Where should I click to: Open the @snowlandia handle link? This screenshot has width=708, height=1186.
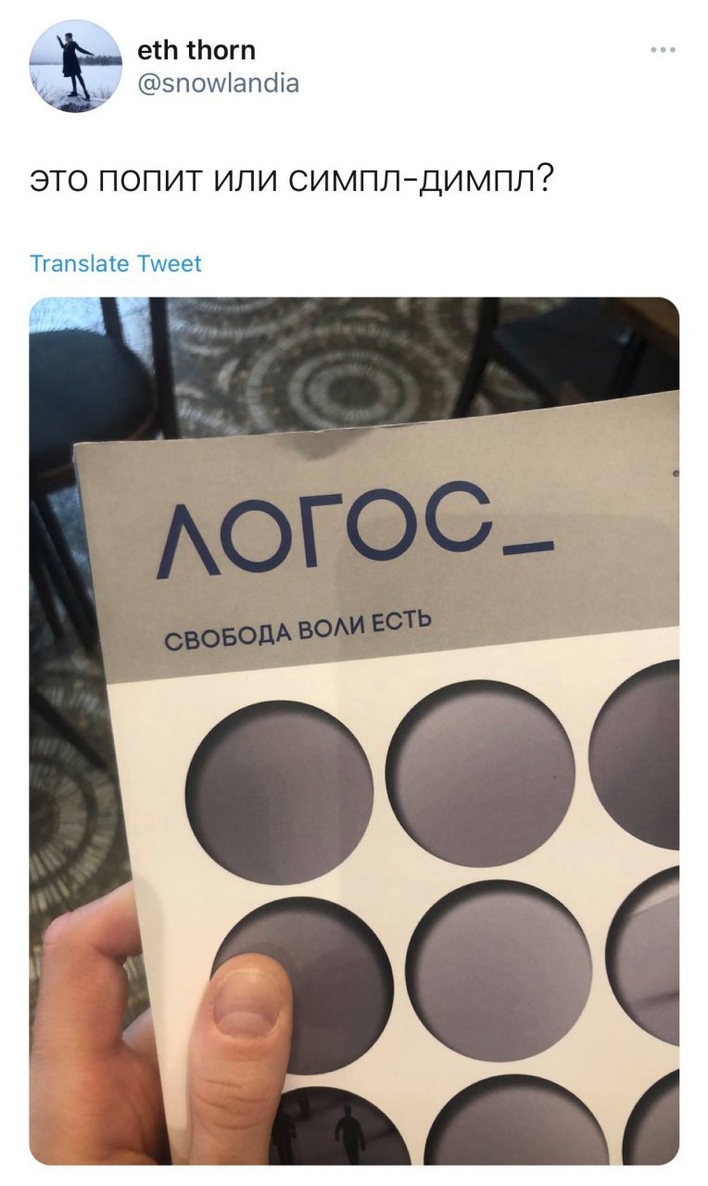(x=218, y=83)
